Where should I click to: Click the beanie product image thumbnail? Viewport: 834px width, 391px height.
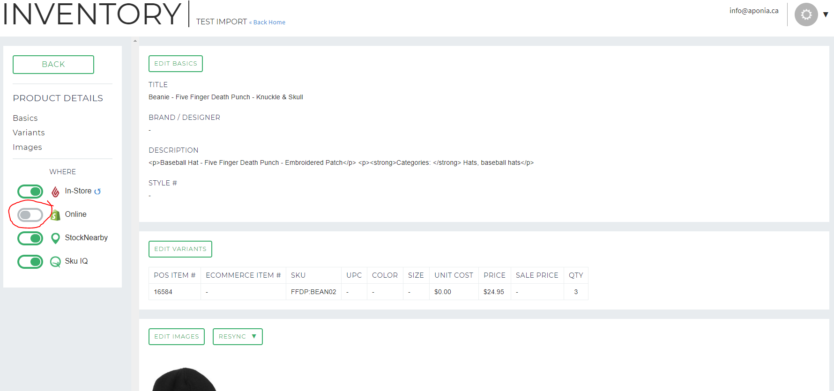tap(185, 379)
